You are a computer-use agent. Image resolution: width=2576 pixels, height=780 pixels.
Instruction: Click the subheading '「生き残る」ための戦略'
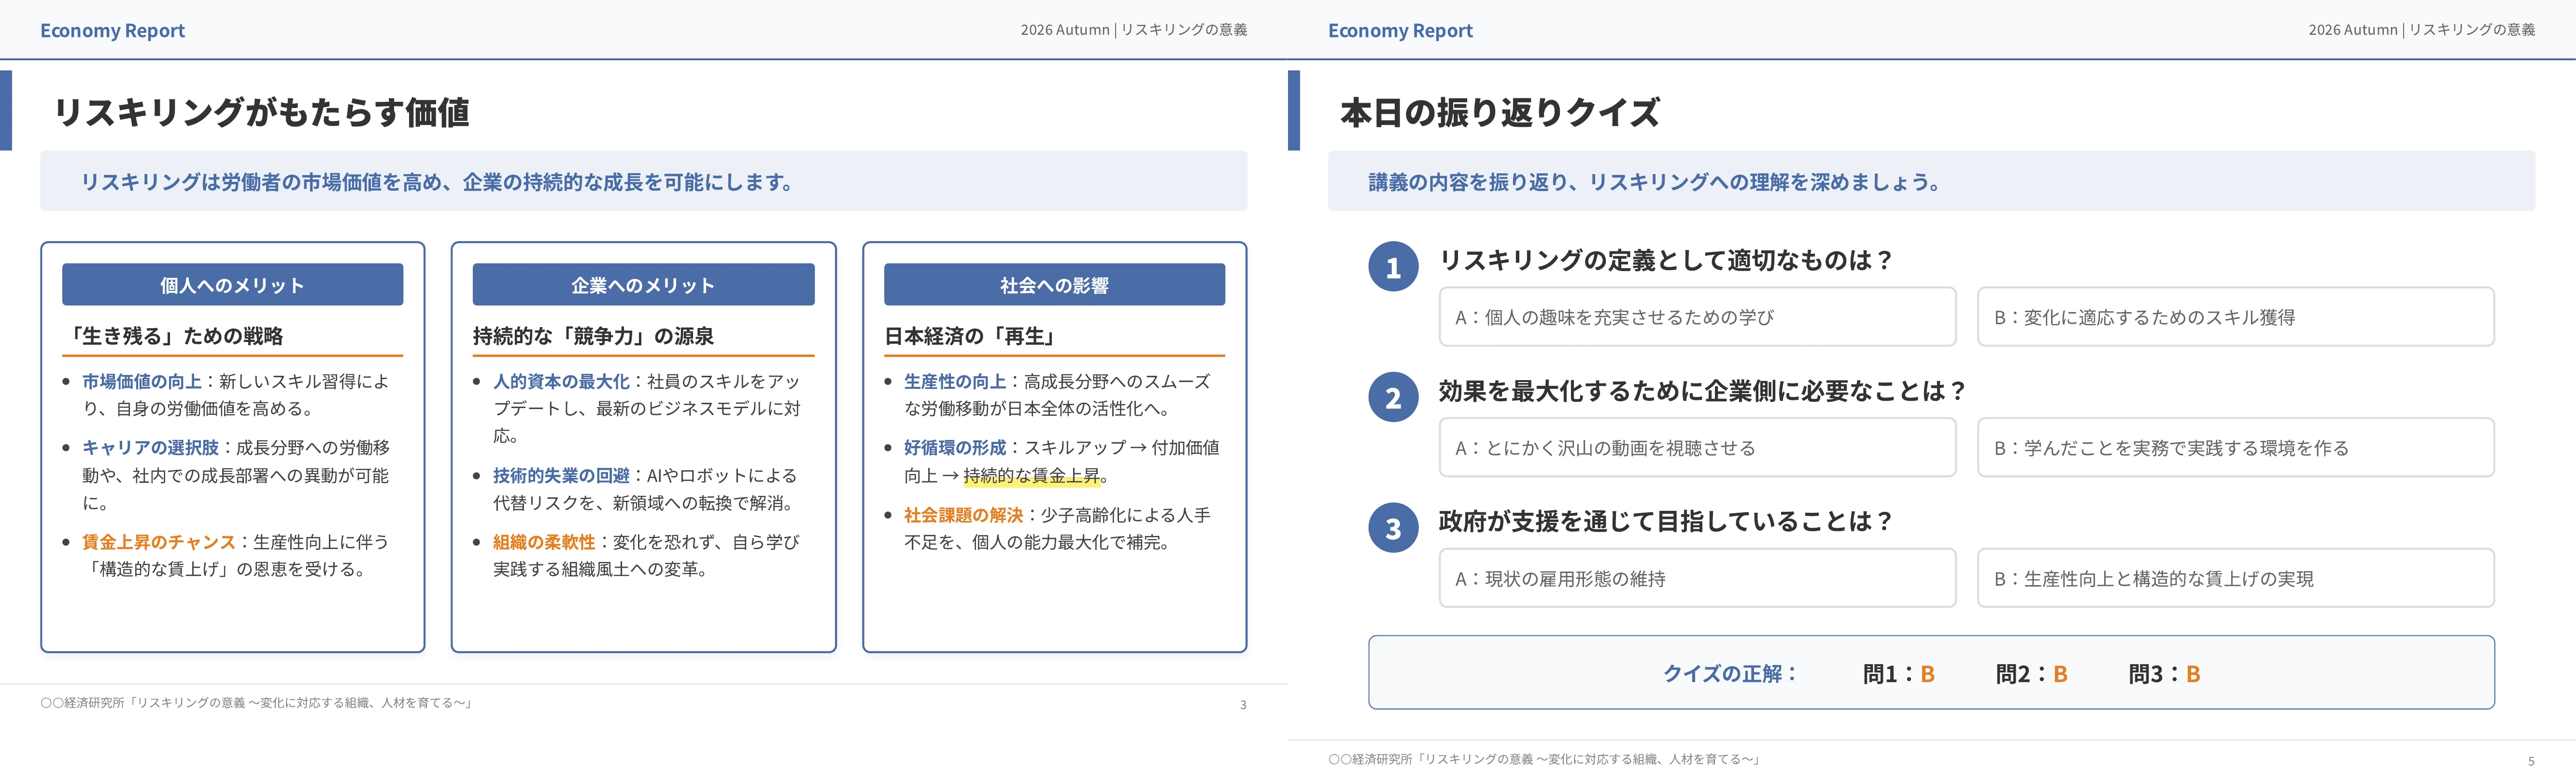point(173,336)
